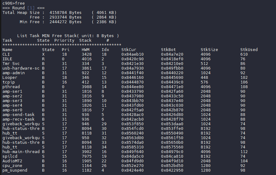Click the StkBot column header
This screenshot has width=276, height=175.
click(168, 50)
